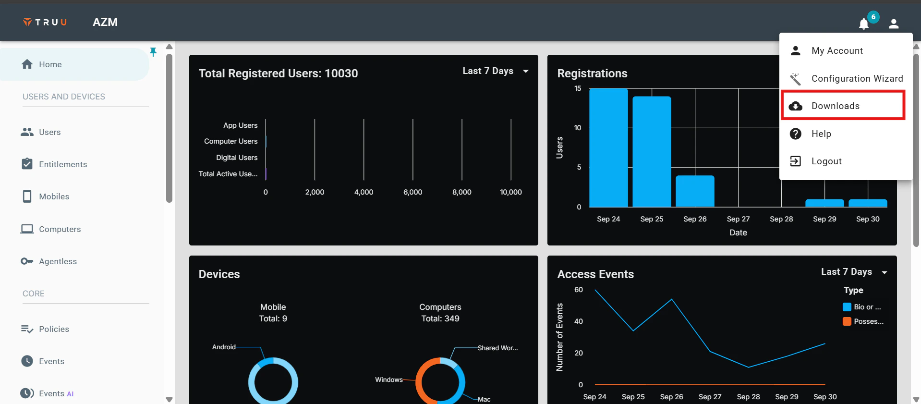Click the Computers donut chart
Image resolution: width=921 pixels, height=404 pixels.
coord(440,381)
